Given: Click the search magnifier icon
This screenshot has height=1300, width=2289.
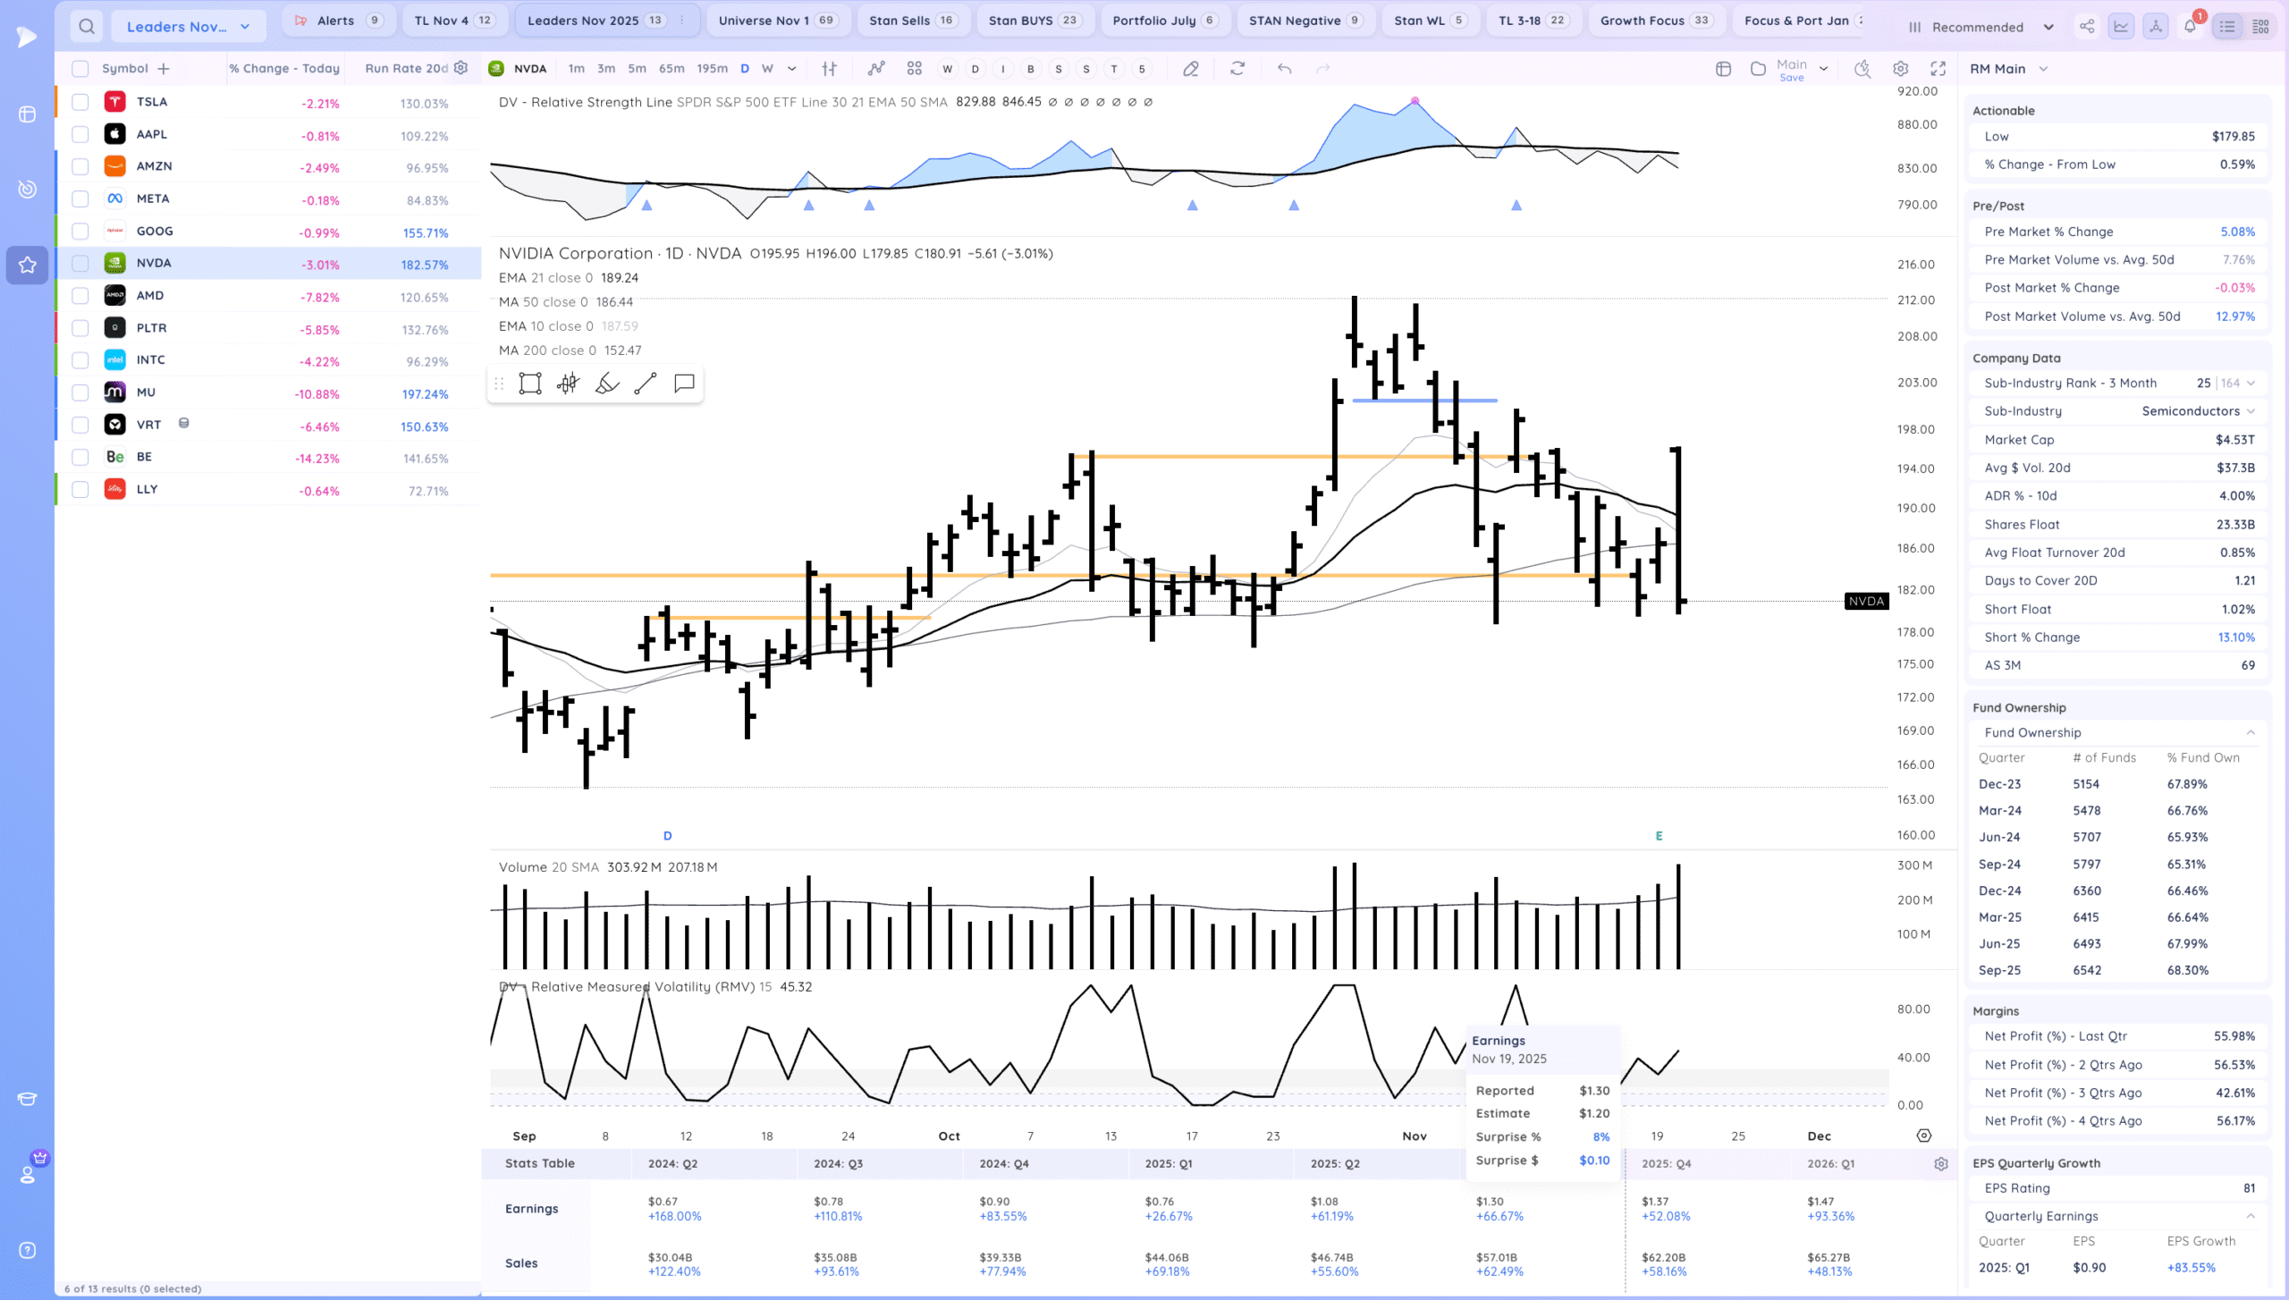Looking at the screenshot, I should [86, 27].
